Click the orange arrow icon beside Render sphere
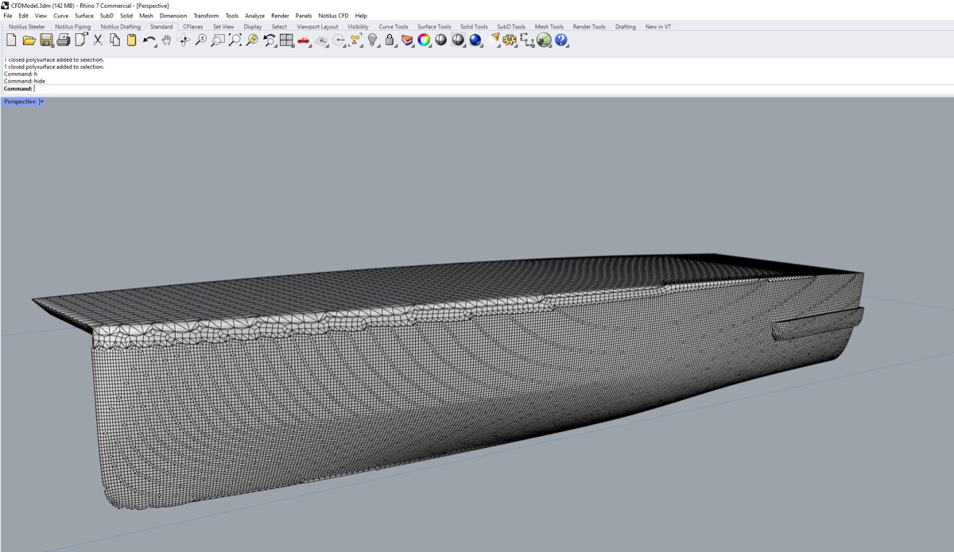The width and height of the screenshot is (954, 552). click(x=495, y=37)
